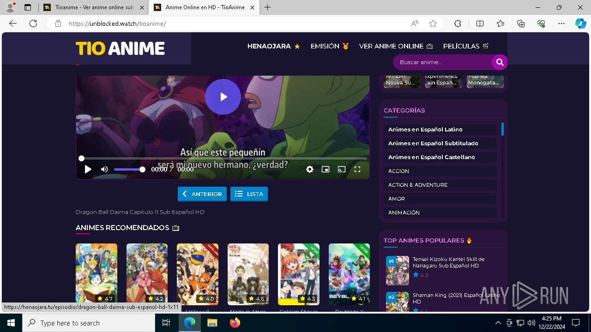591x332 pixels.
Task: Open recommended anime rated 4.7
Action: (96, 274)
